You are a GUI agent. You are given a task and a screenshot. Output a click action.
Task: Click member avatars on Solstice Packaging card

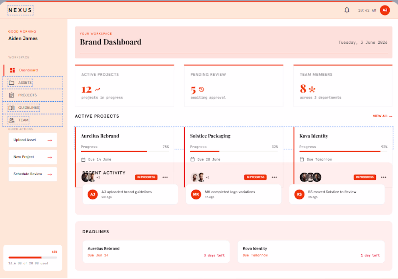coord(198,177)
